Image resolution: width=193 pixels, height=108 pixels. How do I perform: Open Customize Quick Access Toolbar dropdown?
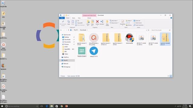[x=68, y=15]
